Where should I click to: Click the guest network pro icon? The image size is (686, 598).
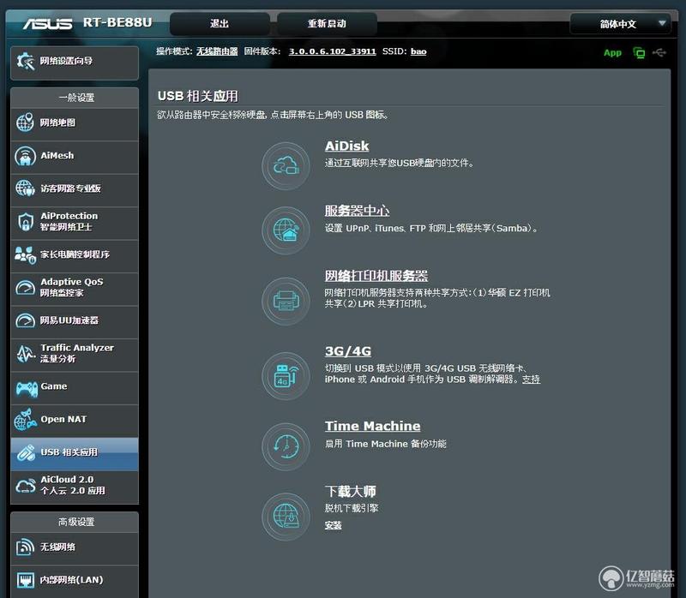tap(25, 188)
